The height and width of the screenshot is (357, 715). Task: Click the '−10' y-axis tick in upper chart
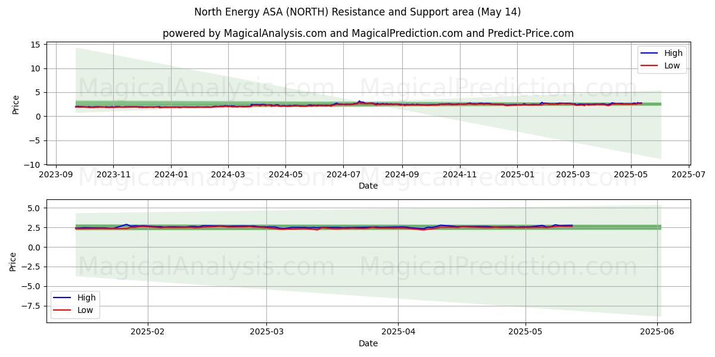pos(32,165)
